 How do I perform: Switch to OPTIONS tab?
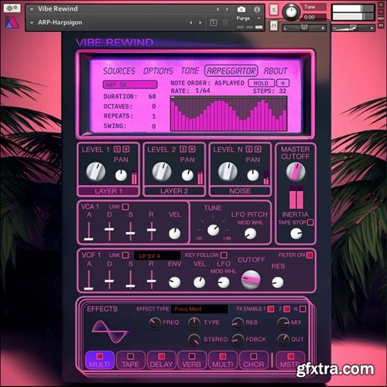point(158,71)
